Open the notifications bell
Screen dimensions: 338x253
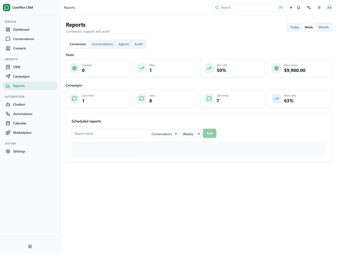click(298, 7)
